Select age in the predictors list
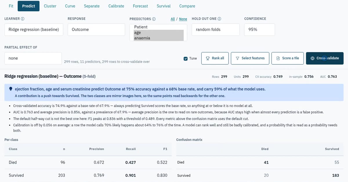The image size is (348, 182). click(x=159, y=32)
